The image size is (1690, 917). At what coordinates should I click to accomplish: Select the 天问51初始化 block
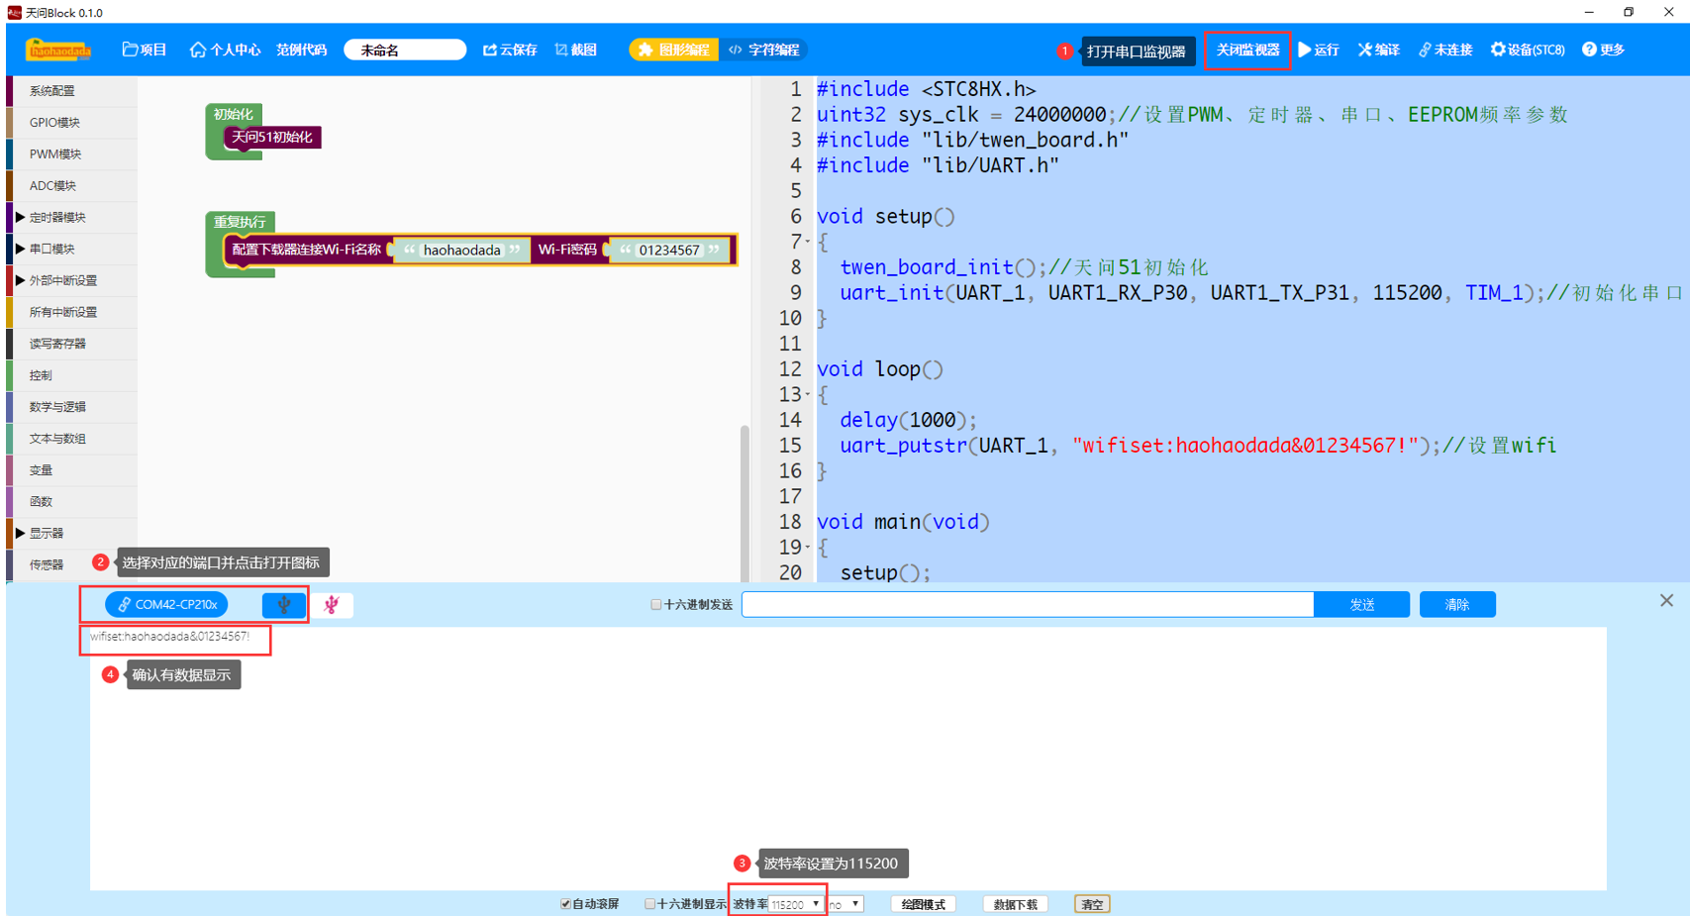pos(272,137)
